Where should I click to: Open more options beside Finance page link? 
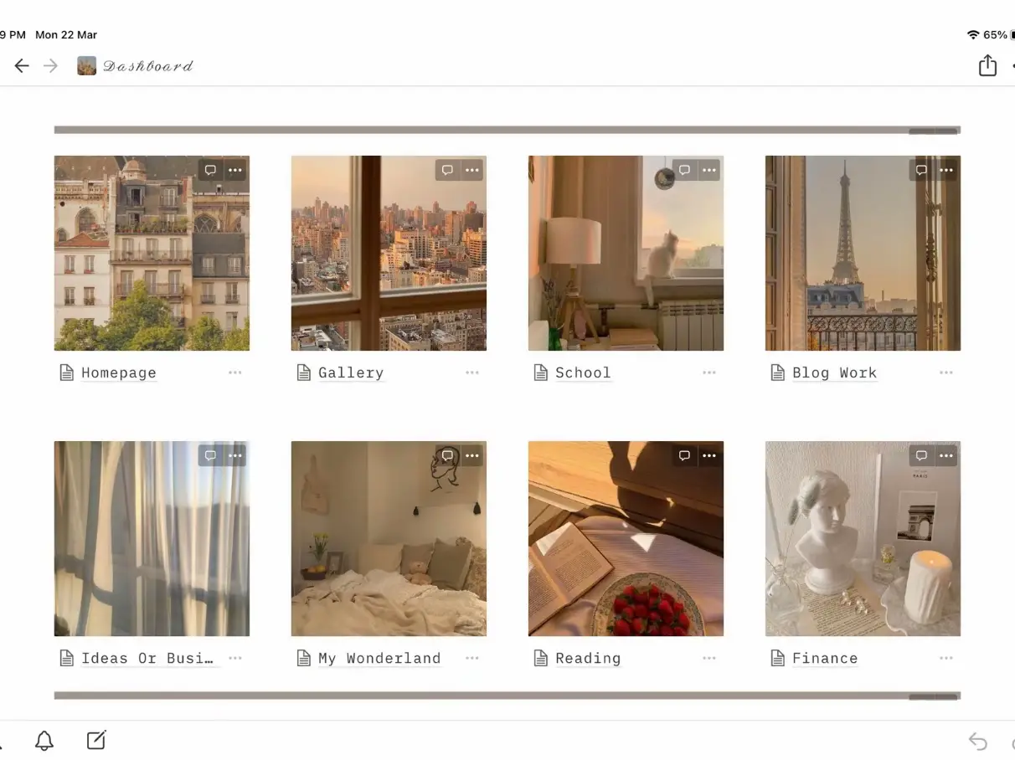tap(946, 658)
